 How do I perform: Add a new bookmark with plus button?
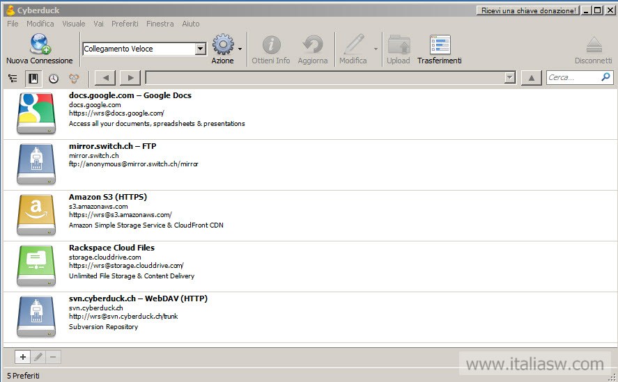23,357
